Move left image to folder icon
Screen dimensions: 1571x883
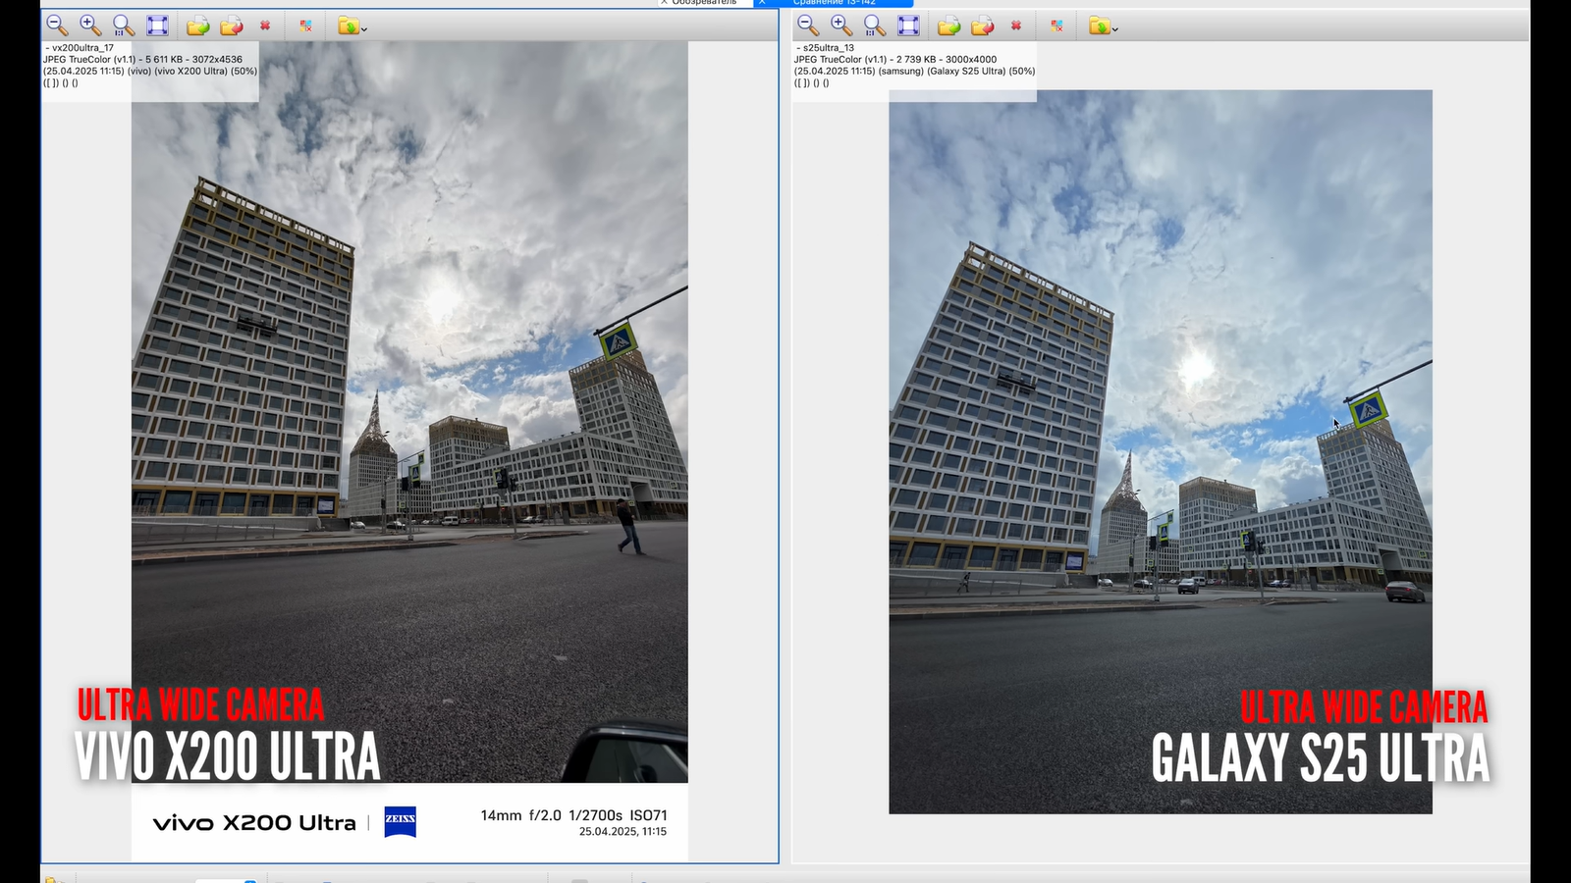click(232, 26)
